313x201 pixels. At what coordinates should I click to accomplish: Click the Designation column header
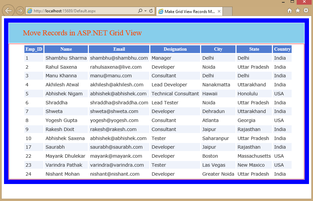pos(175,49)
